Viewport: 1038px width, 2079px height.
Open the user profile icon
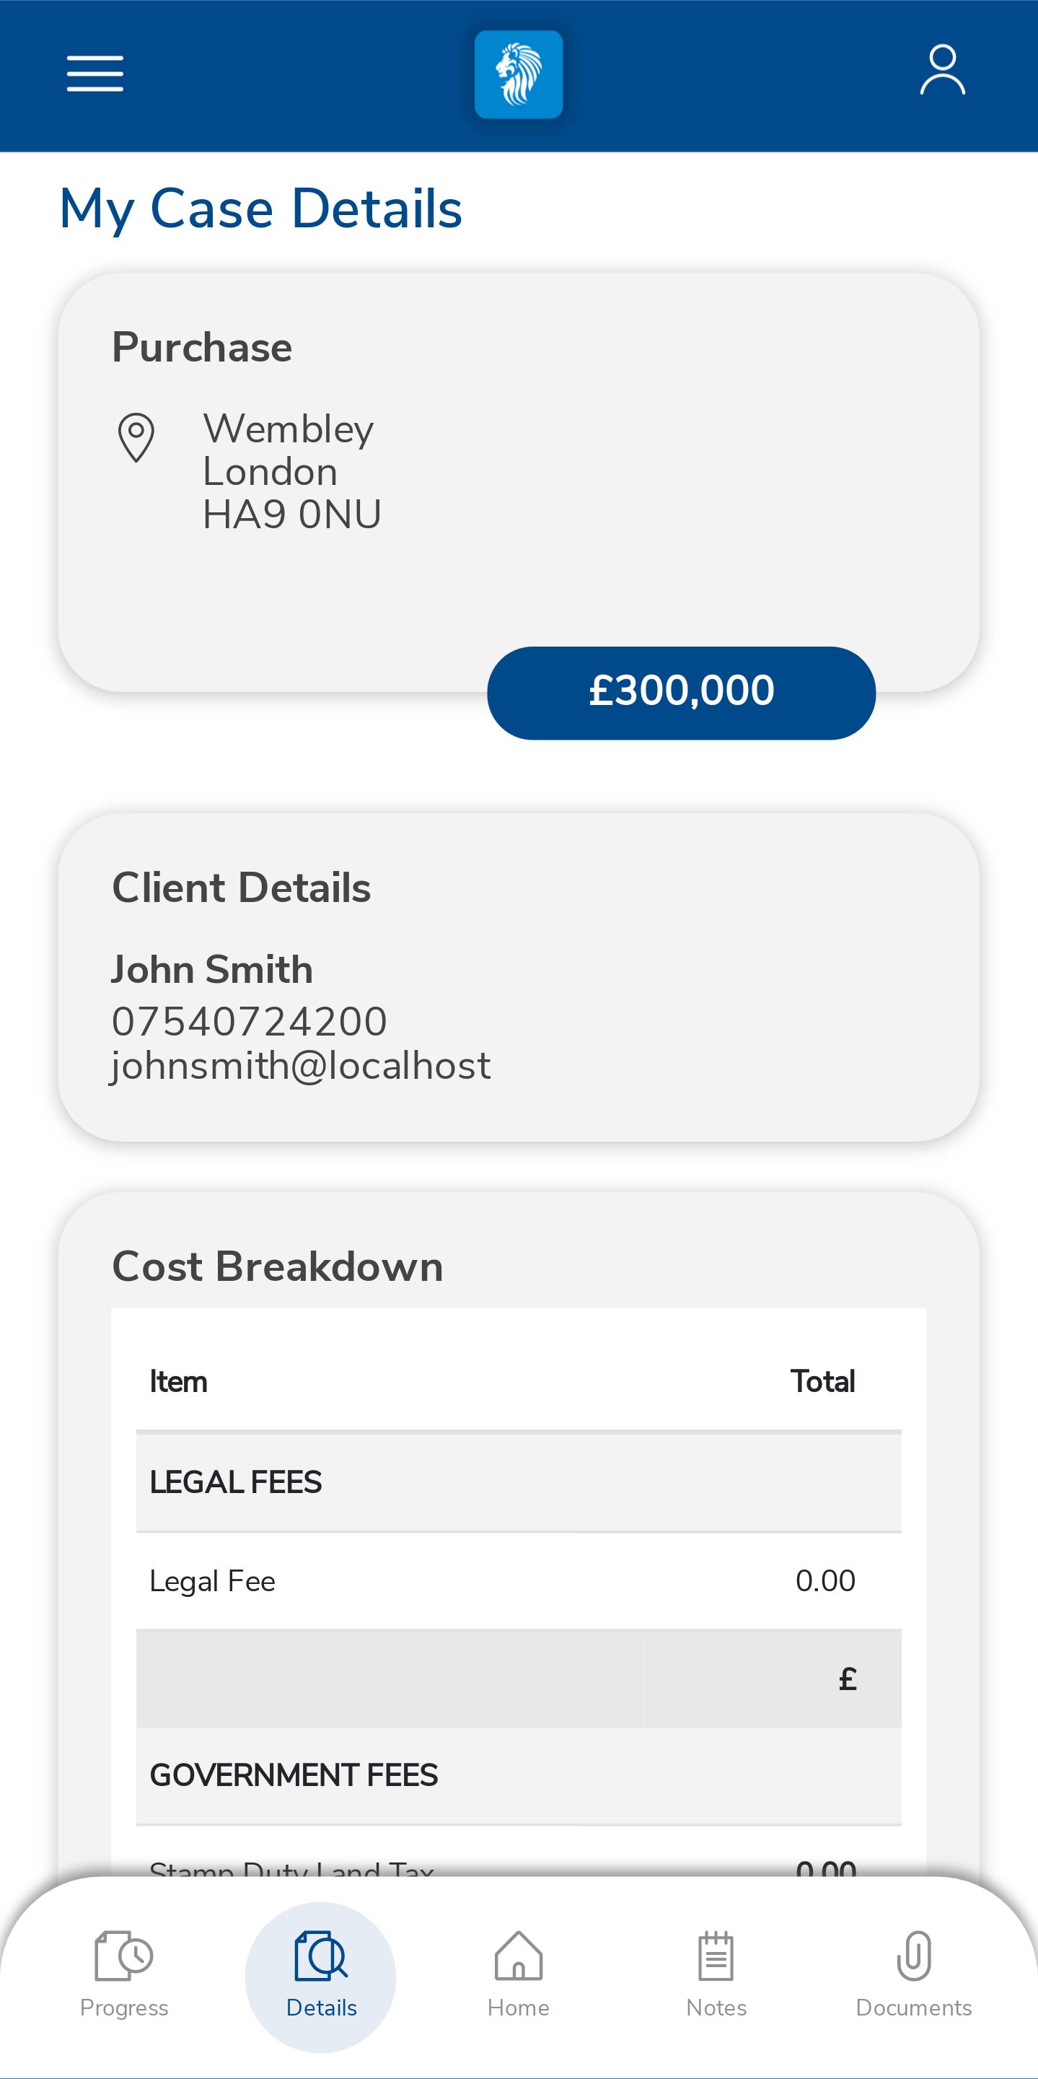coord(942,70)
